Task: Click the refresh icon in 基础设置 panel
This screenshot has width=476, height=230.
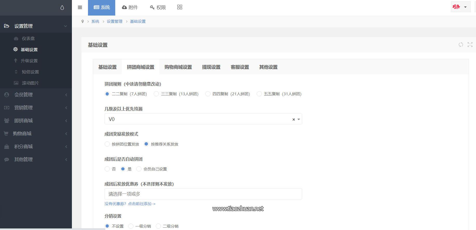Action: (461, 45)
